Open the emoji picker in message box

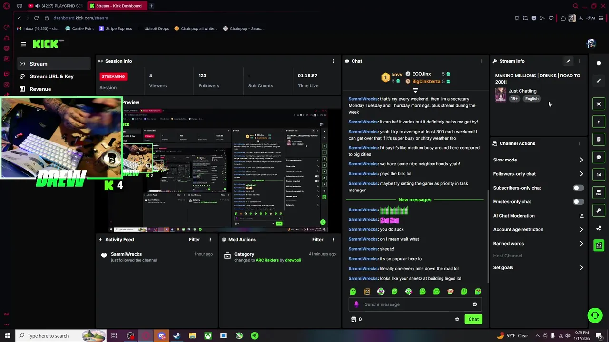tap(474, 304)
